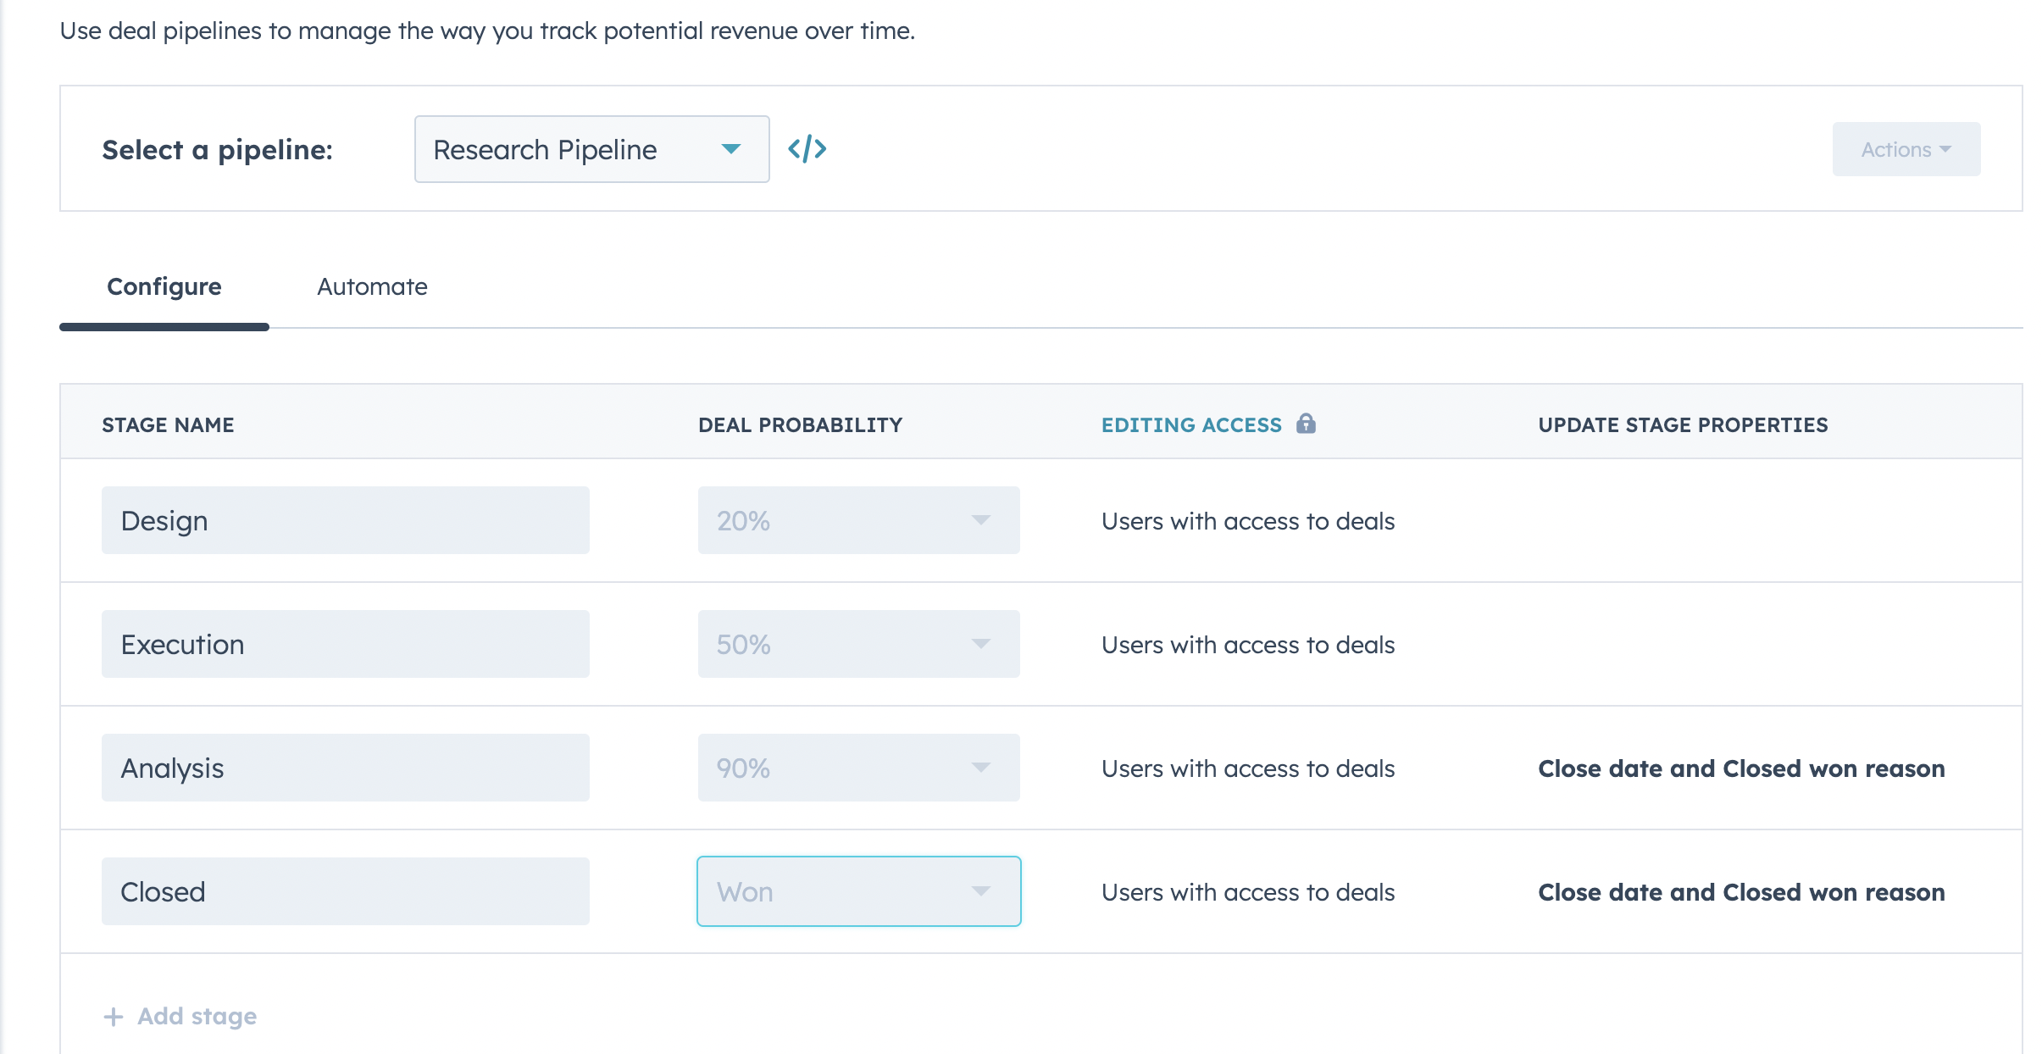Expand the Actions dropdown button

pos(1906,149)
